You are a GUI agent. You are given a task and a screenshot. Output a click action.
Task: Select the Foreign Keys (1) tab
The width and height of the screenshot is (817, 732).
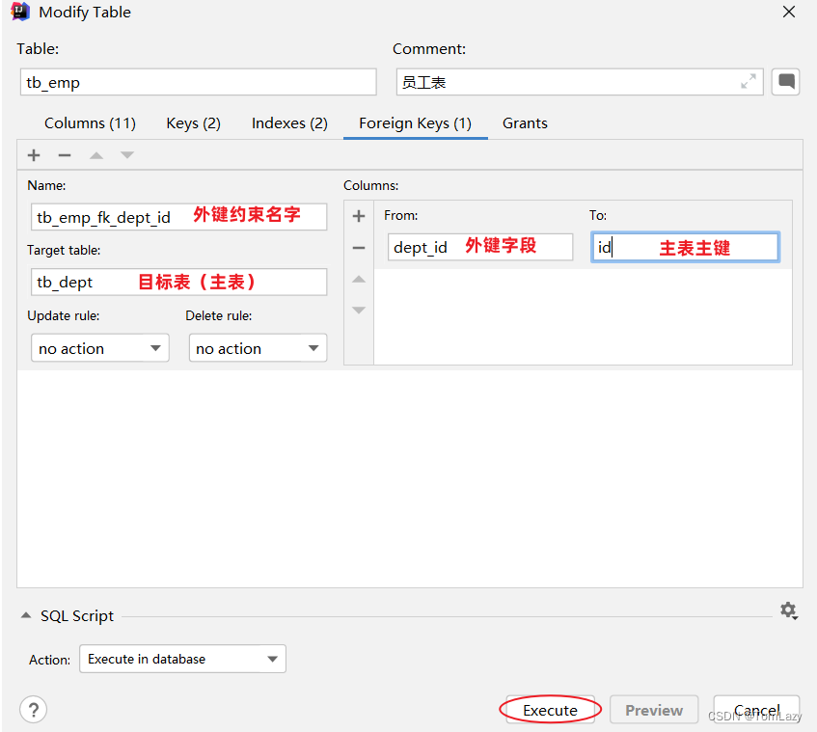416,123
